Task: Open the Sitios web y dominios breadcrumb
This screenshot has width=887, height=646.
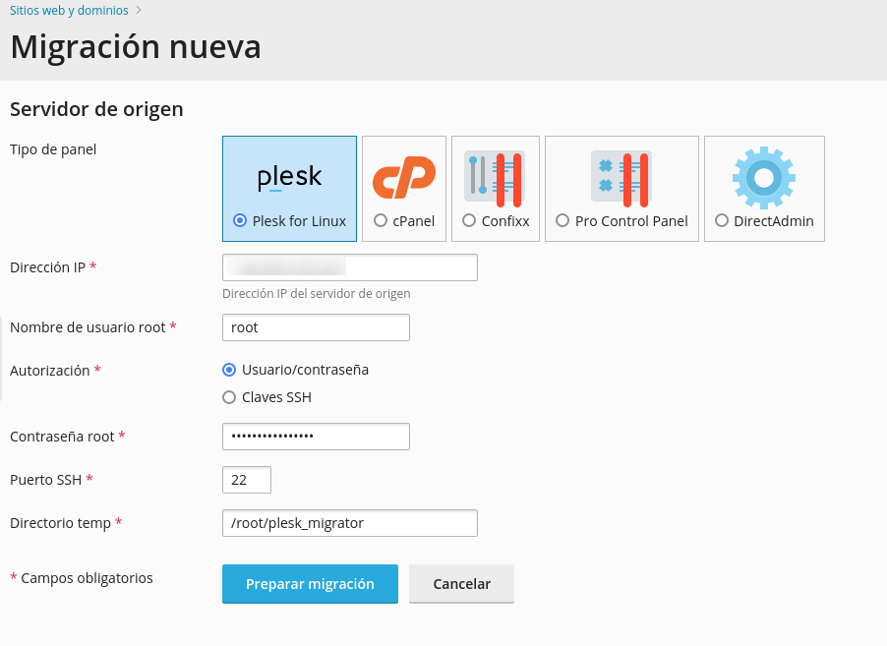Action: [x=69, y=10]
